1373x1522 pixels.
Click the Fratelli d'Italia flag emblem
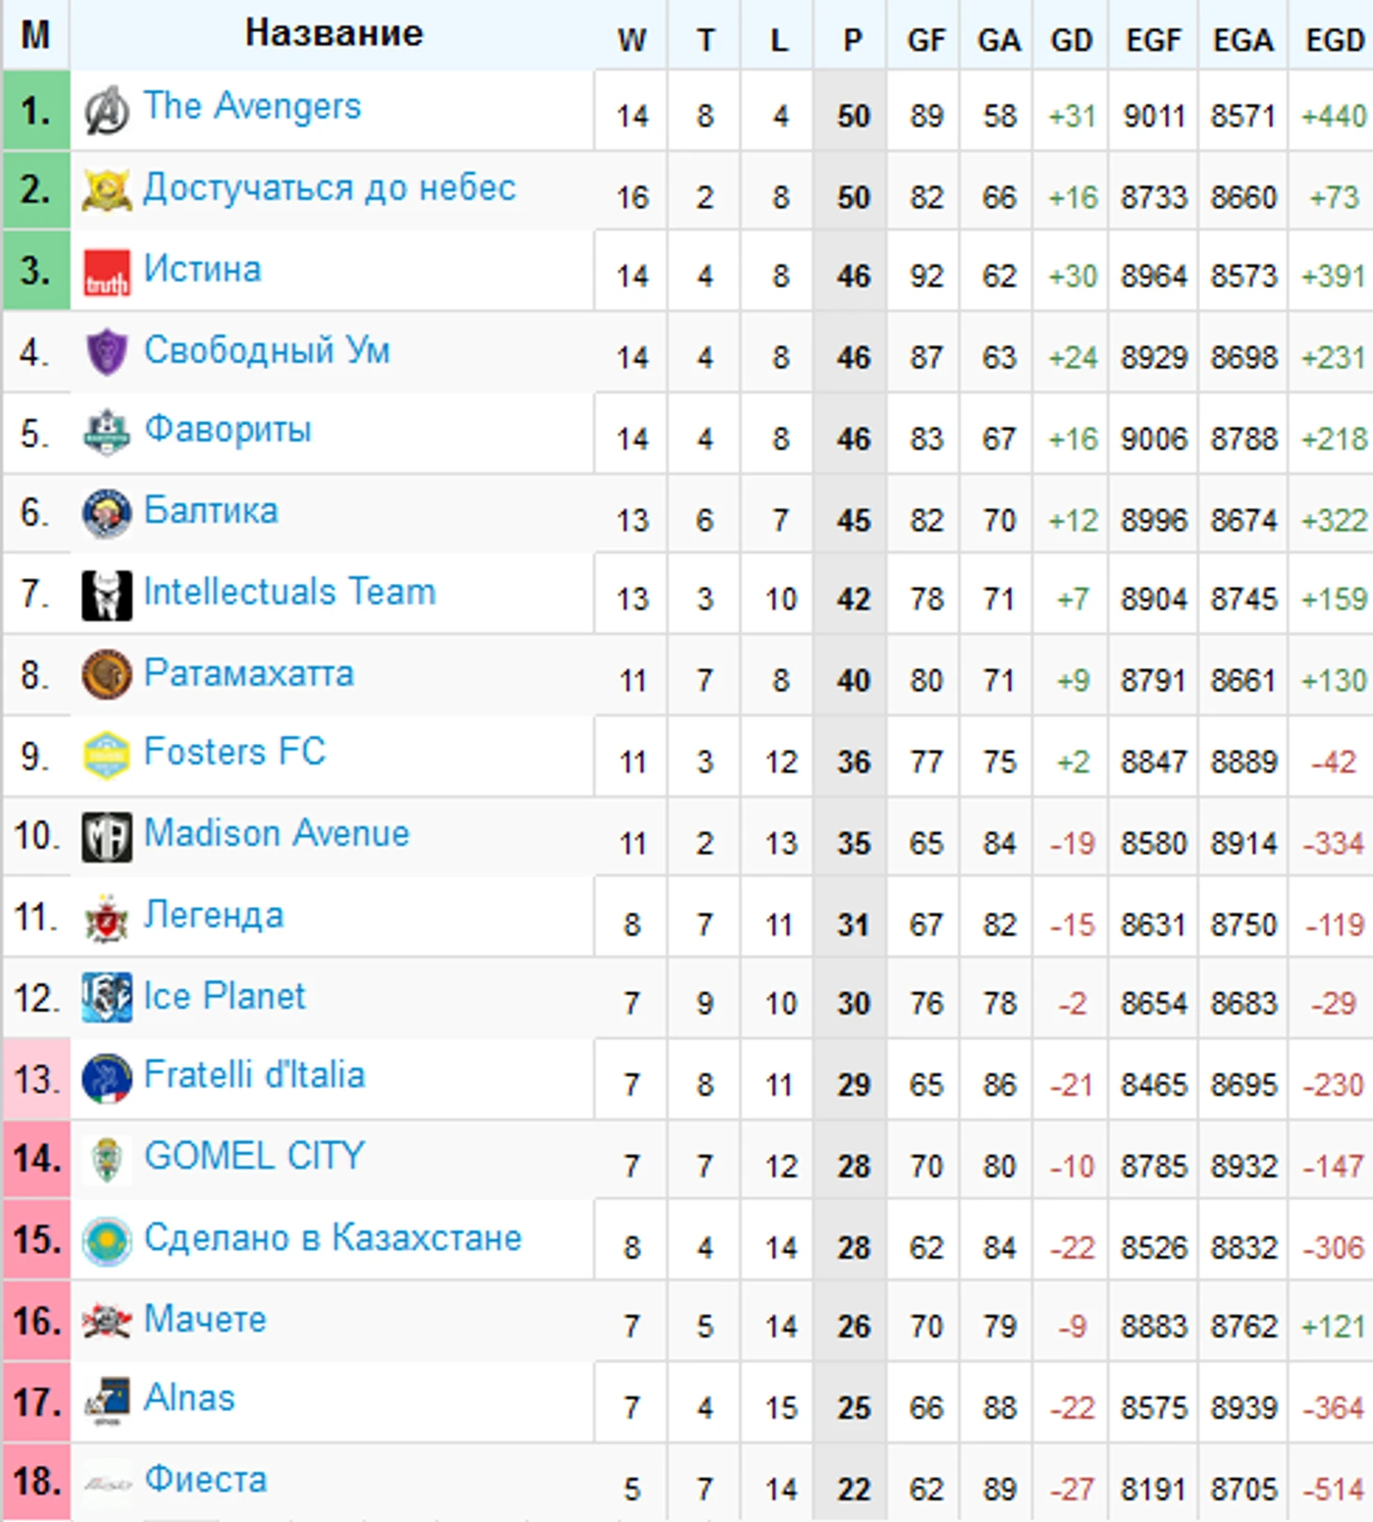[106, 1079]
